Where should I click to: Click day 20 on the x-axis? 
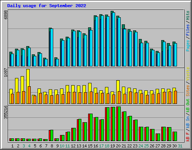pyautogui.click(x=118, y=146)
